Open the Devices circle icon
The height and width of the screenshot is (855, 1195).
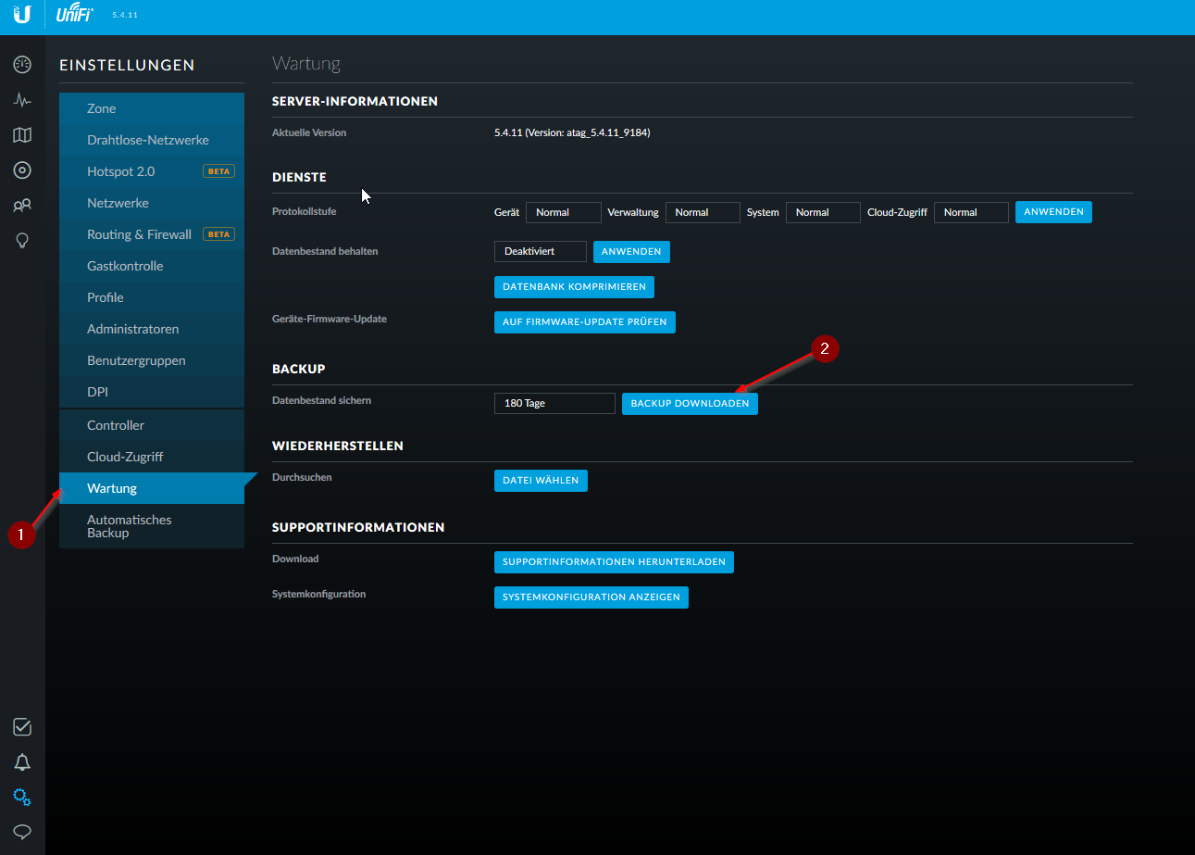click(x=22, y=170)
